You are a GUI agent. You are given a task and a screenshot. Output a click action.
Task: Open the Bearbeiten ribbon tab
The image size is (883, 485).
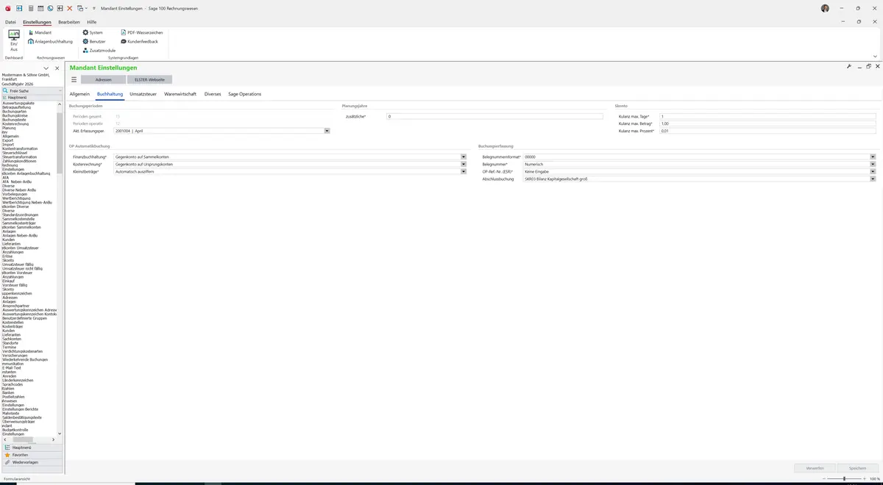coord(69,22)
